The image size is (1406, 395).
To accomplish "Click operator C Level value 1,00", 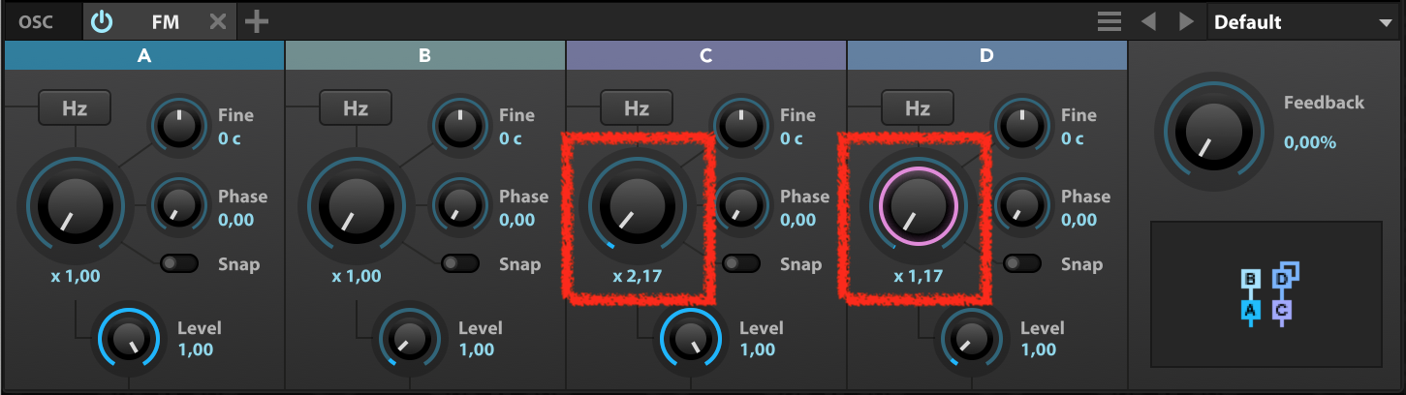I will (x=758, y=349).
